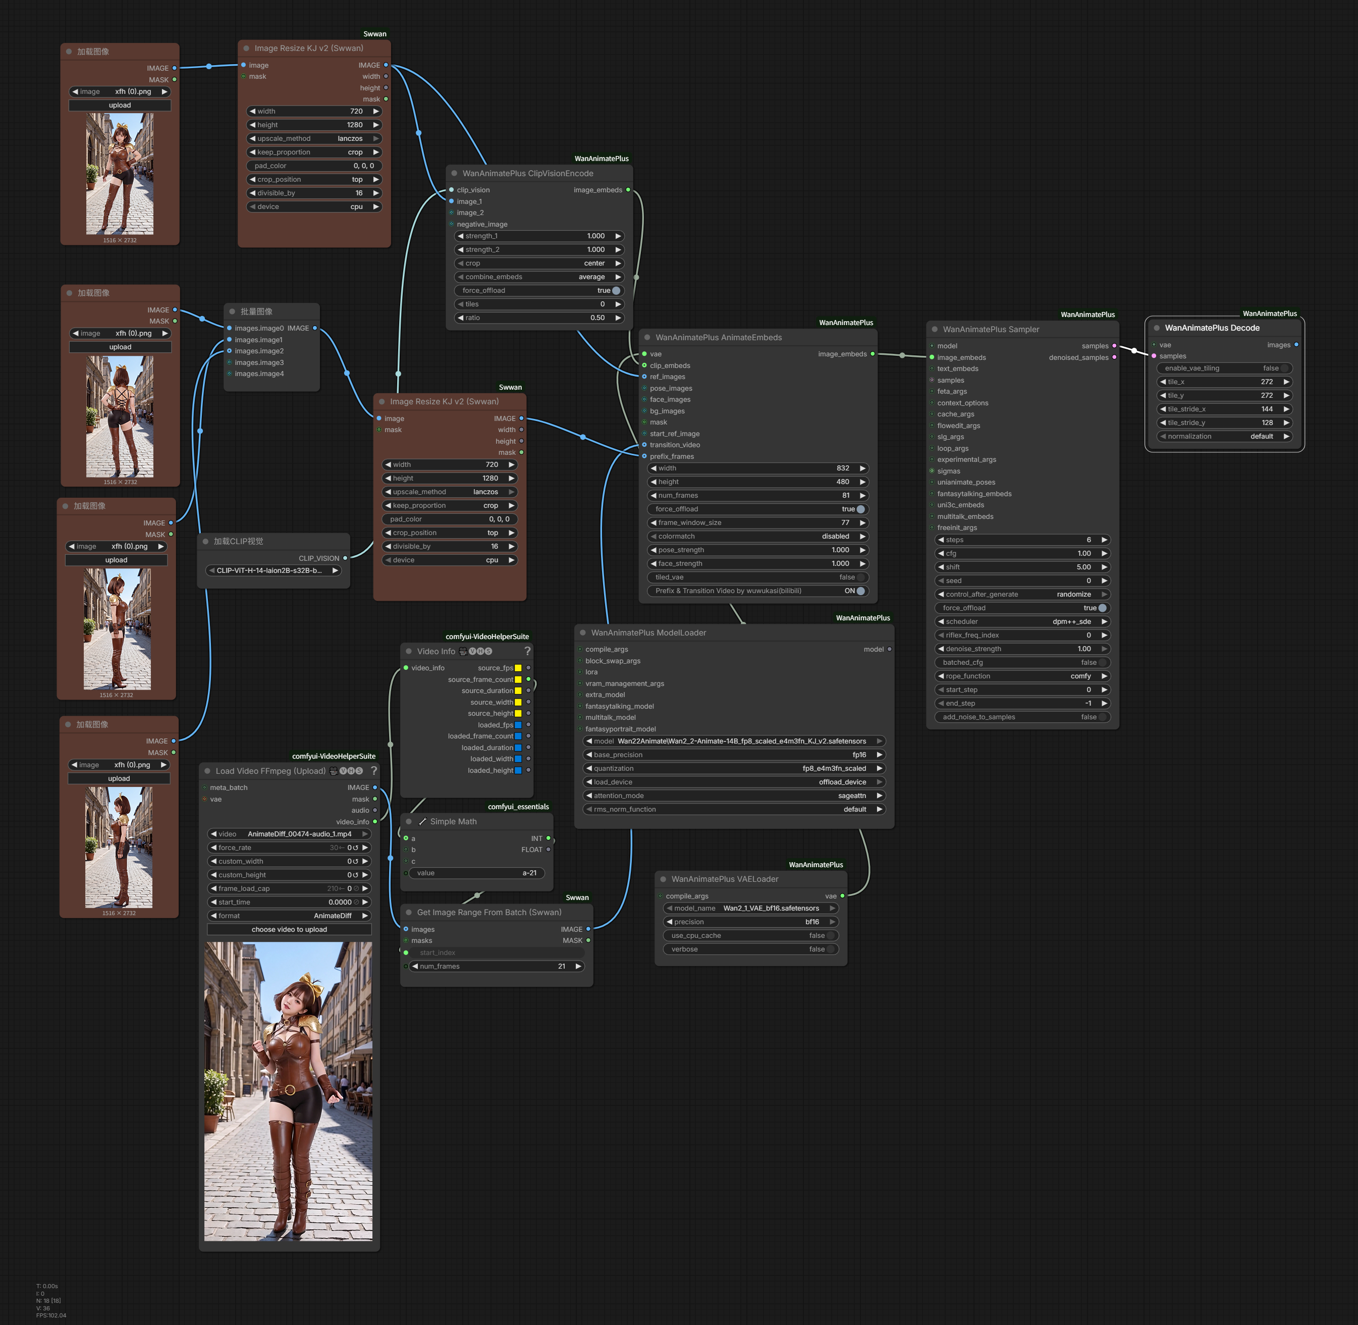Viewport: 1358px width, 1325px height.
Task: Click the frame_load_cap field in Load Video
Action: click(289, 889)
